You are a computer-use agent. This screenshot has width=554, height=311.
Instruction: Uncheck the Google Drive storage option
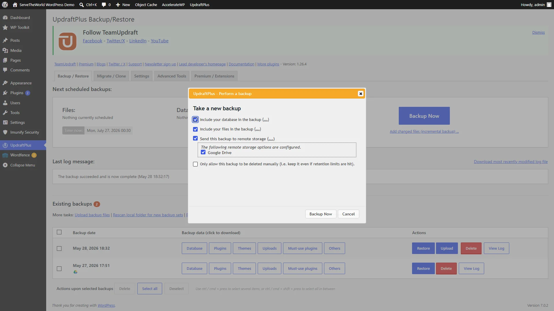(203, 152)
